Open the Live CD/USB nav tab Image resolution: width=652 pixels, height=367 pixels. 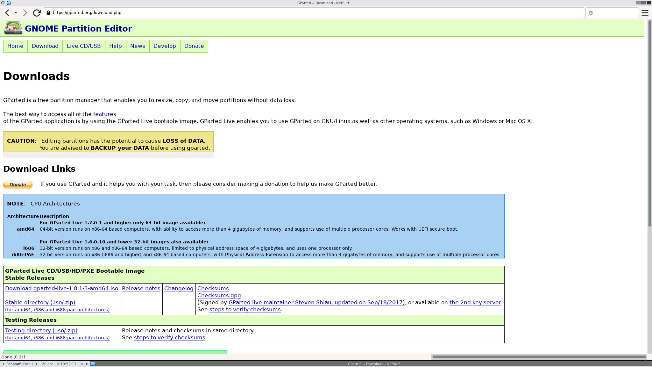pos(84,46)
